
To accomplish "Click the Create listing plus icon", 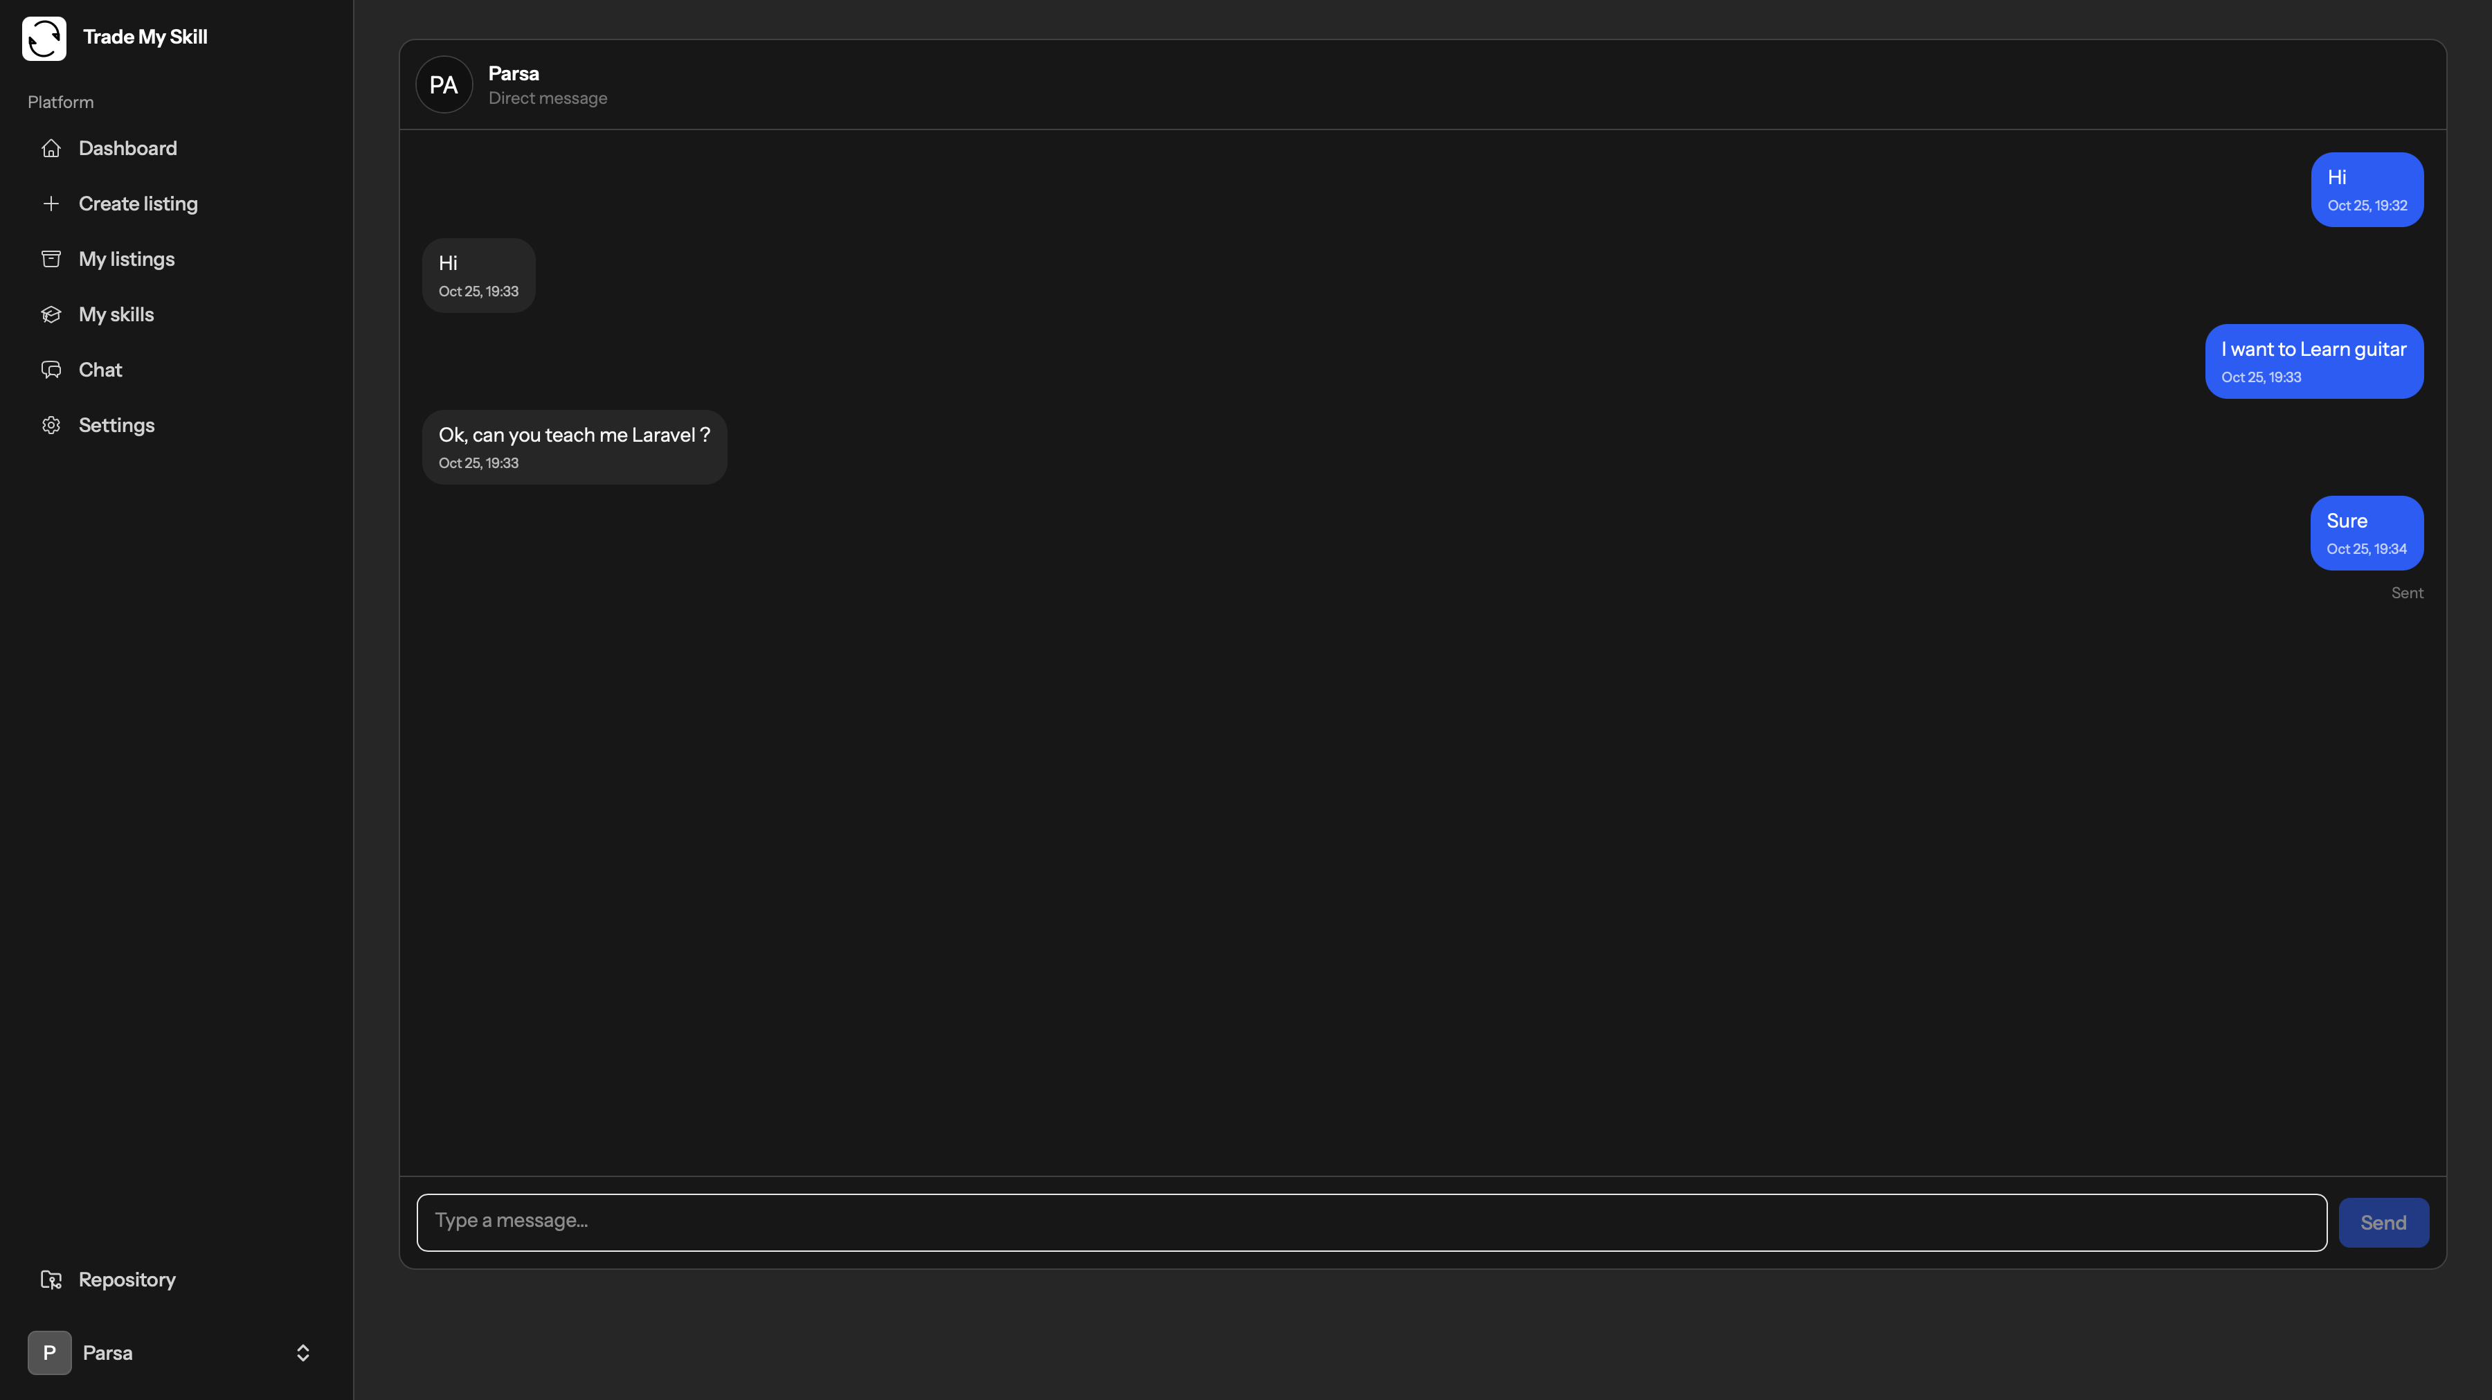I will pos(51,203).
